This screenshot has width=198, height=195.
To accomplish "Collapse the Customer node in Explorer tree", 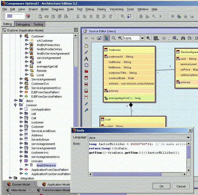I will click(21, 36).
